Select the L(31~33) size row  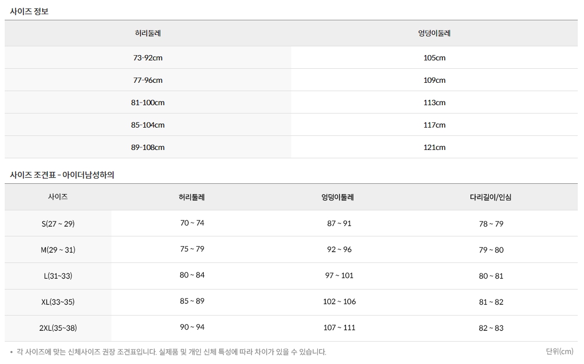58,276
